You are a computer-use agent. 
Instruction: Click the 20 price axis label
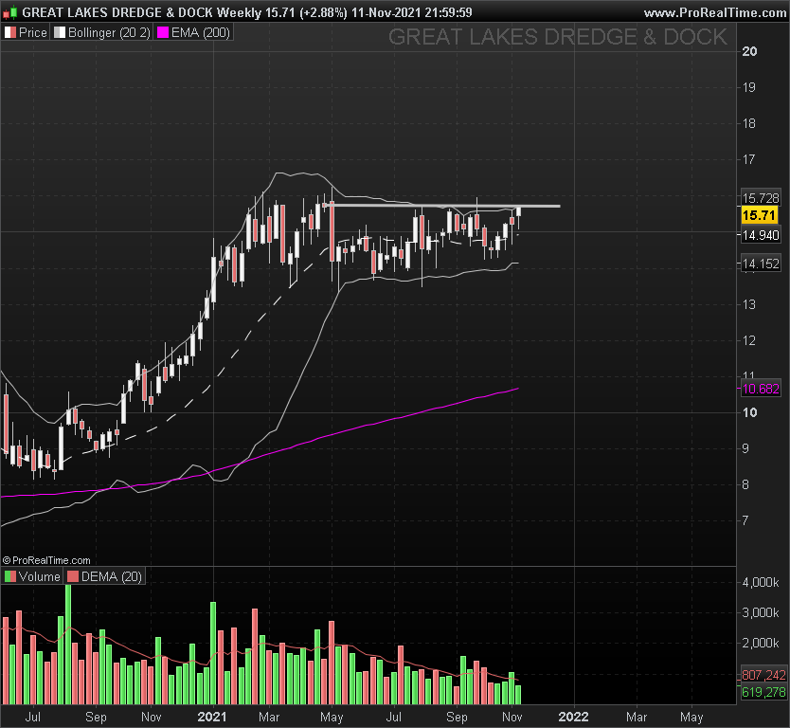coord(749,51)
